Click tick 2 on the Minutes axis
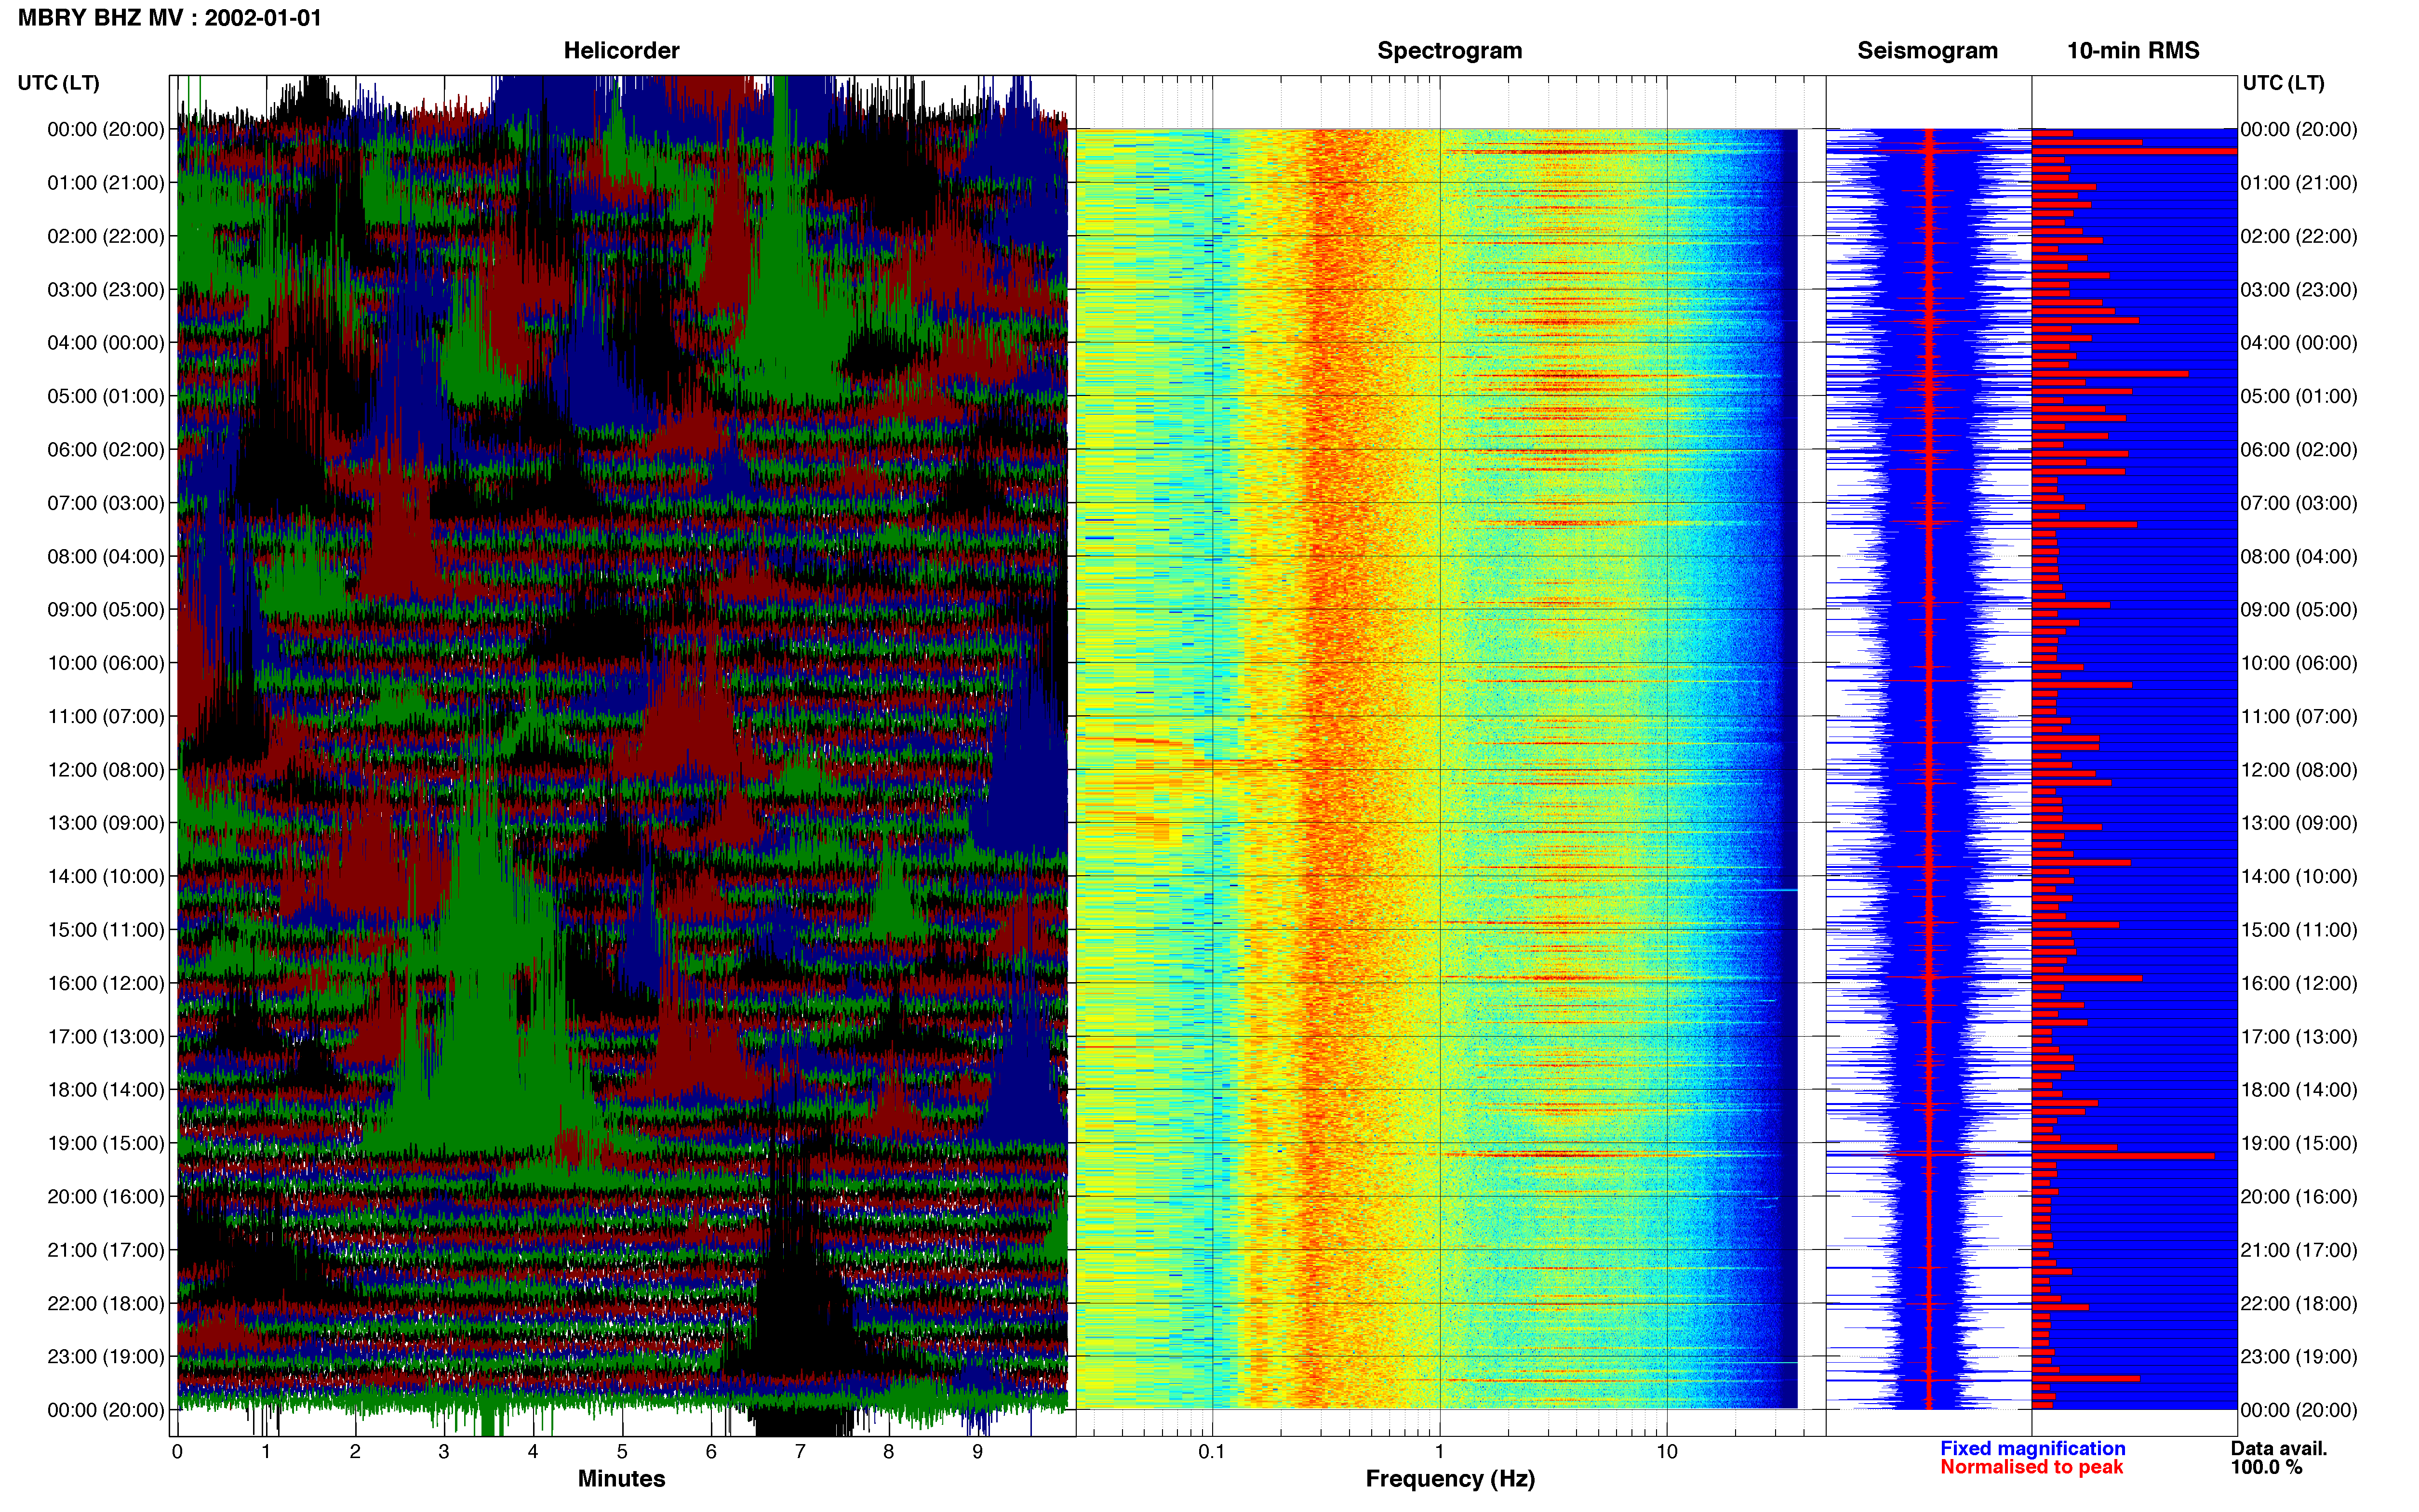The height and width of the screenshot is (1512, 2419). point(355,1452)
